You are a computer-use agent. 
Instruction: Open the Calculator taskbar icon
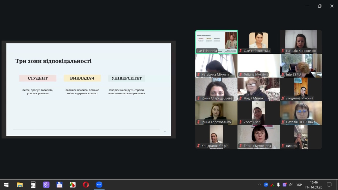click(x=33, y=185)
